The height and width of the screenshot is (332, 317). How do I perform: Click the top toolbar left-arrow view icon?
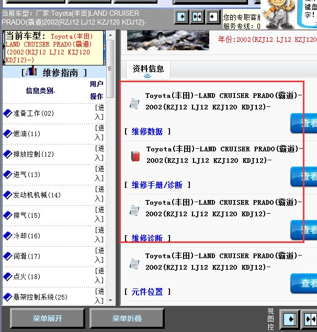[212, 17]
